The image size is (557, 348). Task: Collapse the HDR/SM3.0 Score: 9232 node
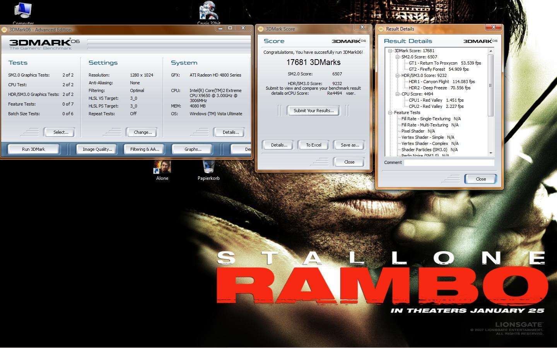click(x=397, y=75)
